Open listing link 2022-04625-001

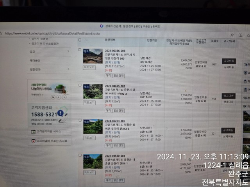click(x=115, y=86)
